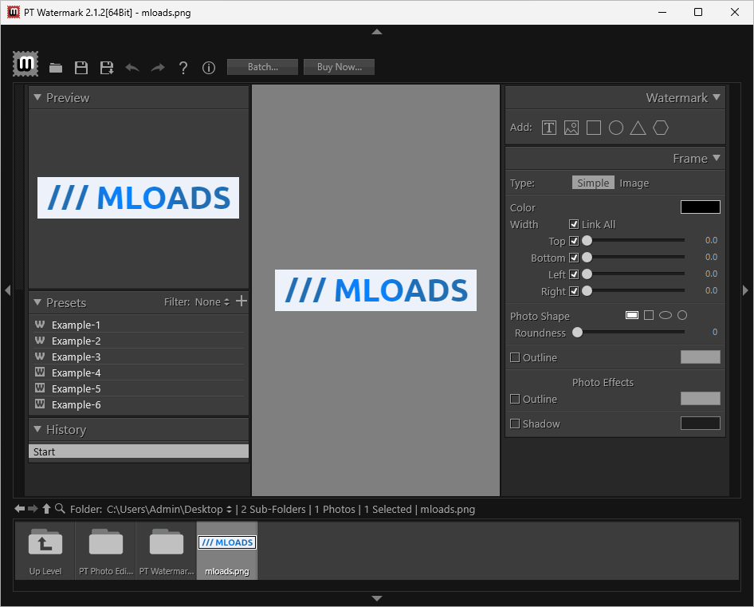Collapse the Preview panel

pos(37,97)
